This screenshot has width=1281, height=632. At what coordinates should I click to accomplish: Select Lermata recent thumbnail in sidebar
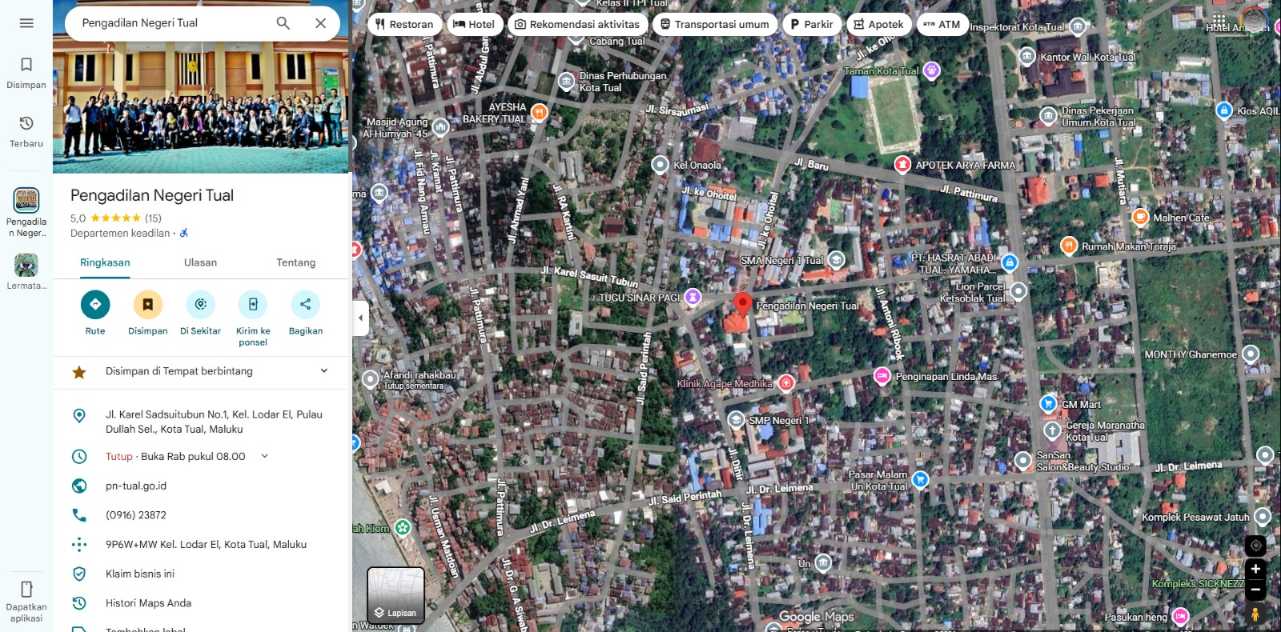[x=26, y=271]
